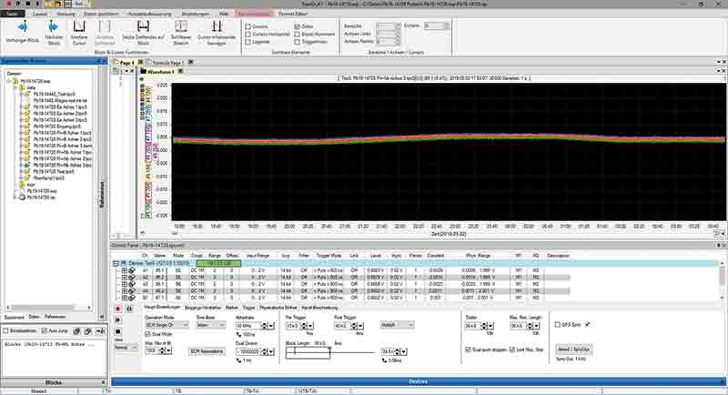Open the Post Trigger dropdown arrow
The width and height of the screenshot is (728, 395).
[x=360, y=326]
